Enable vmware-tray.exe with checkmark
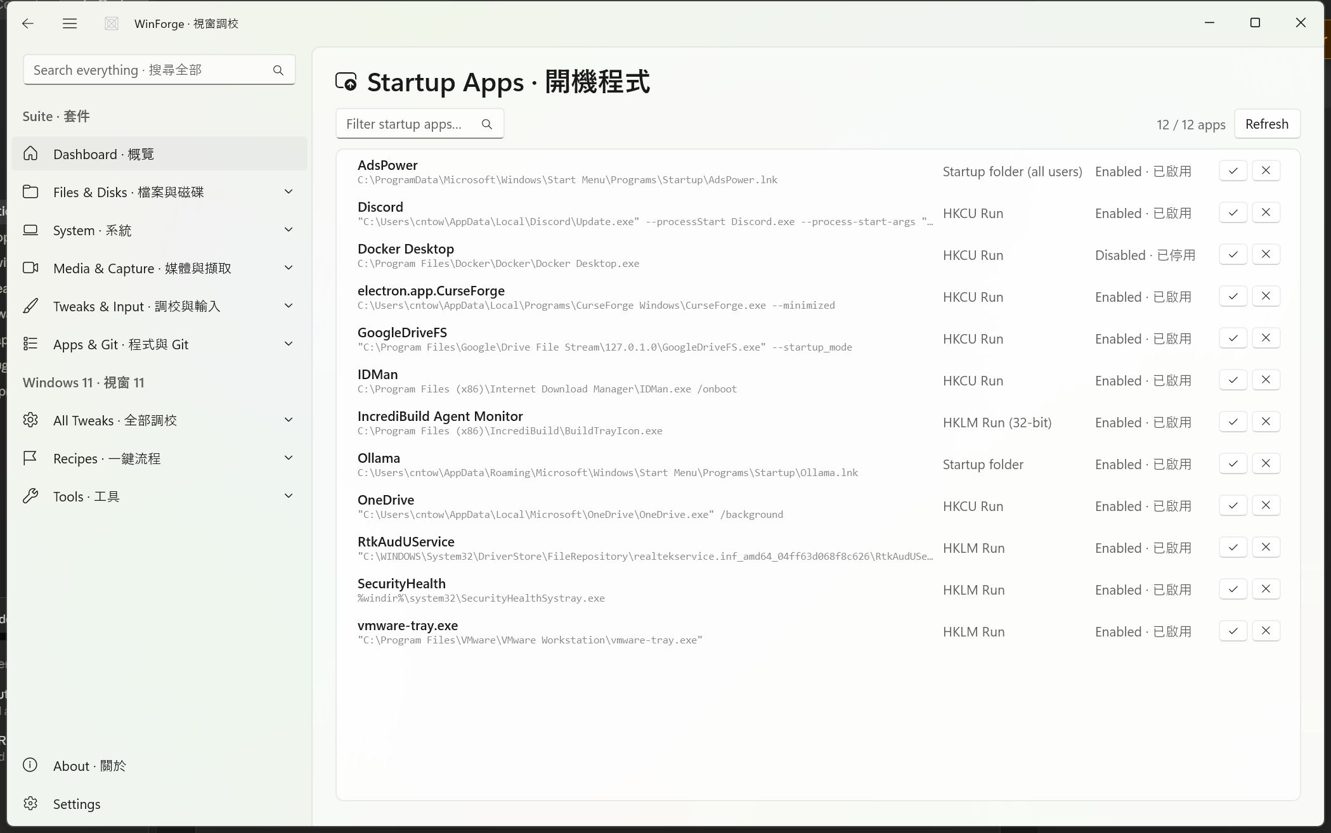The width and height of the screenshot is (1331, 833). coord(1233,631)
